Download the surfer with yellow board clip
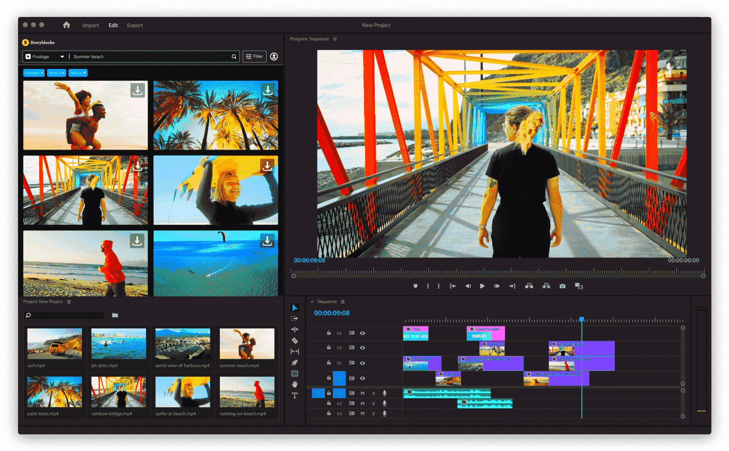The height and width of the screenshot is (451, 729). pos(268,166)
